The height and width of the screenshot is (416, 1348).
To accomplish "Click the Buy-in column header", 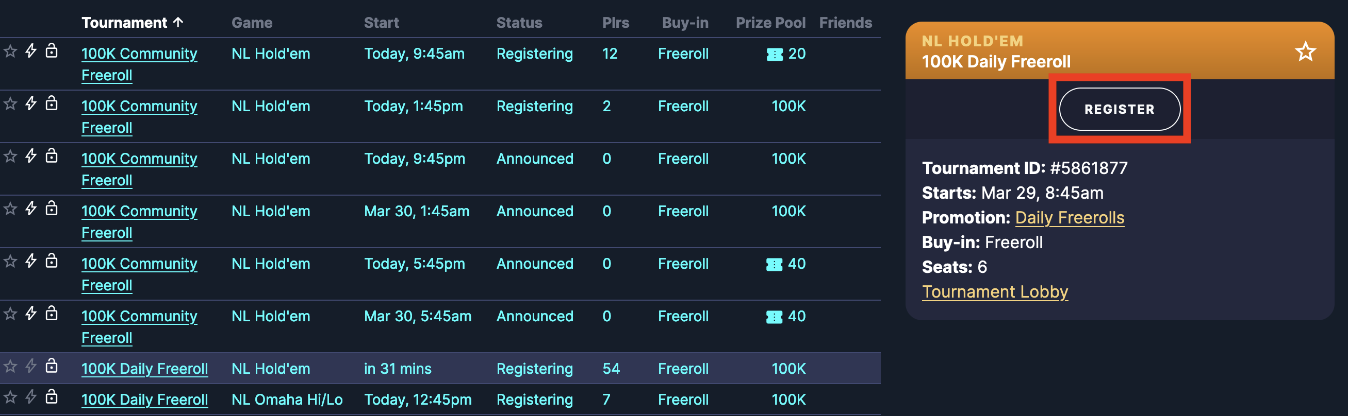I will (685, 23).
